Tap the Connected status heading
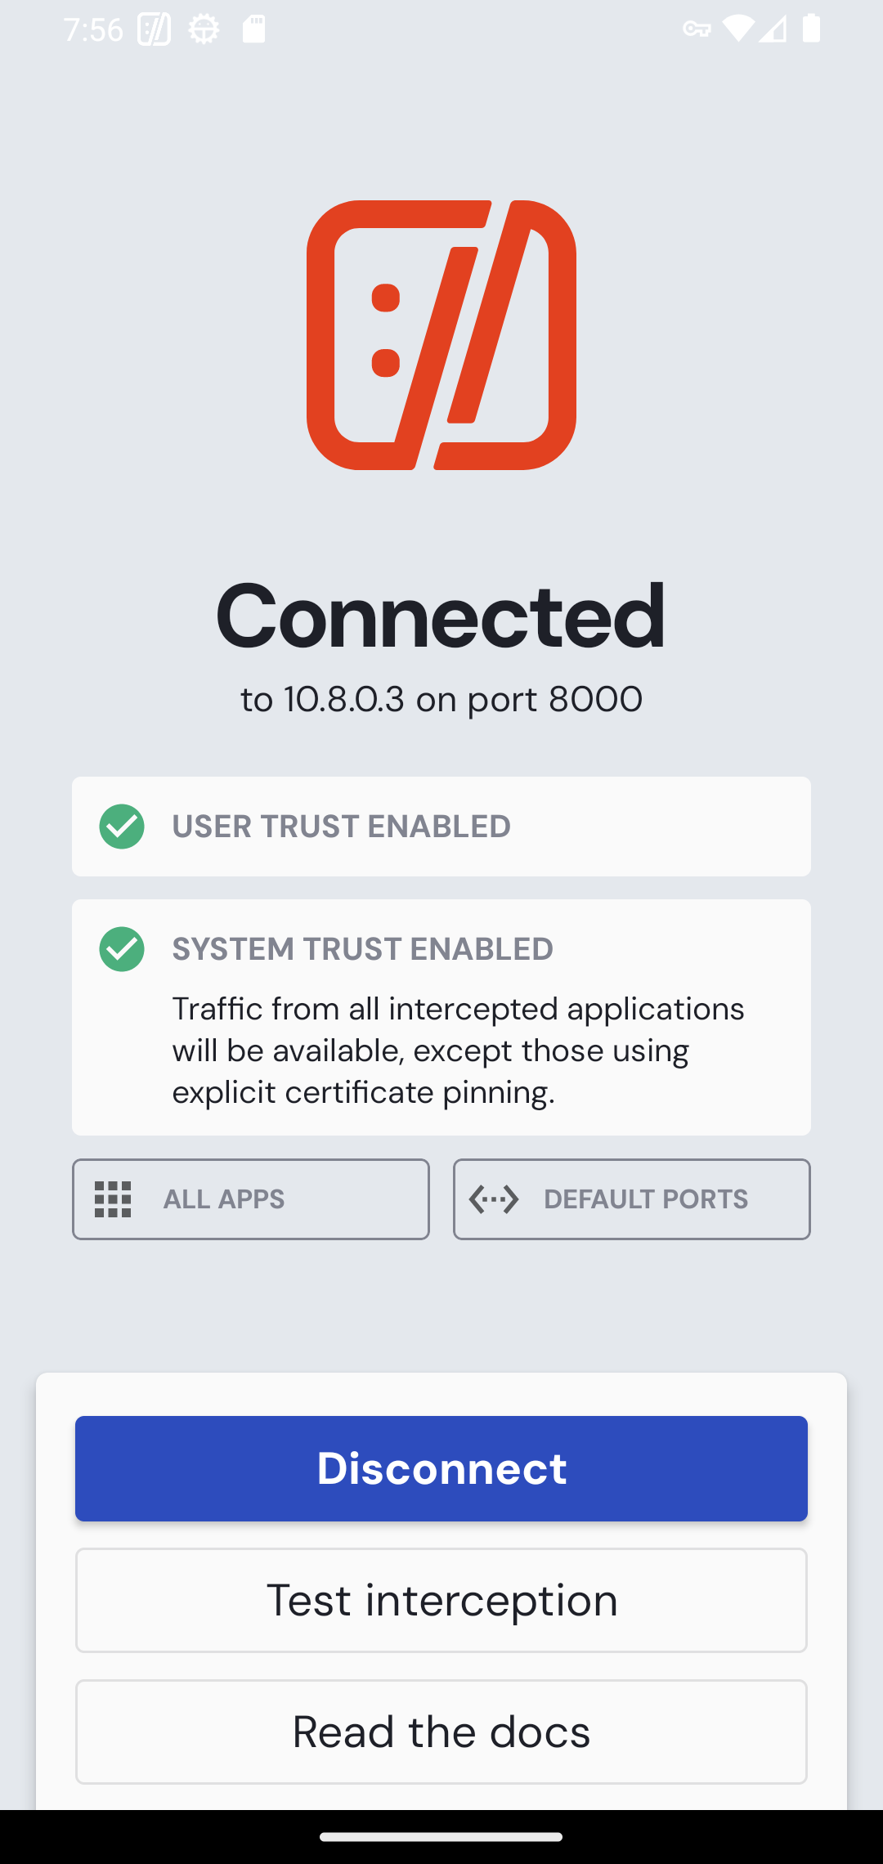The width and height of the screenshot is (883, 1864). pos(441,615)
